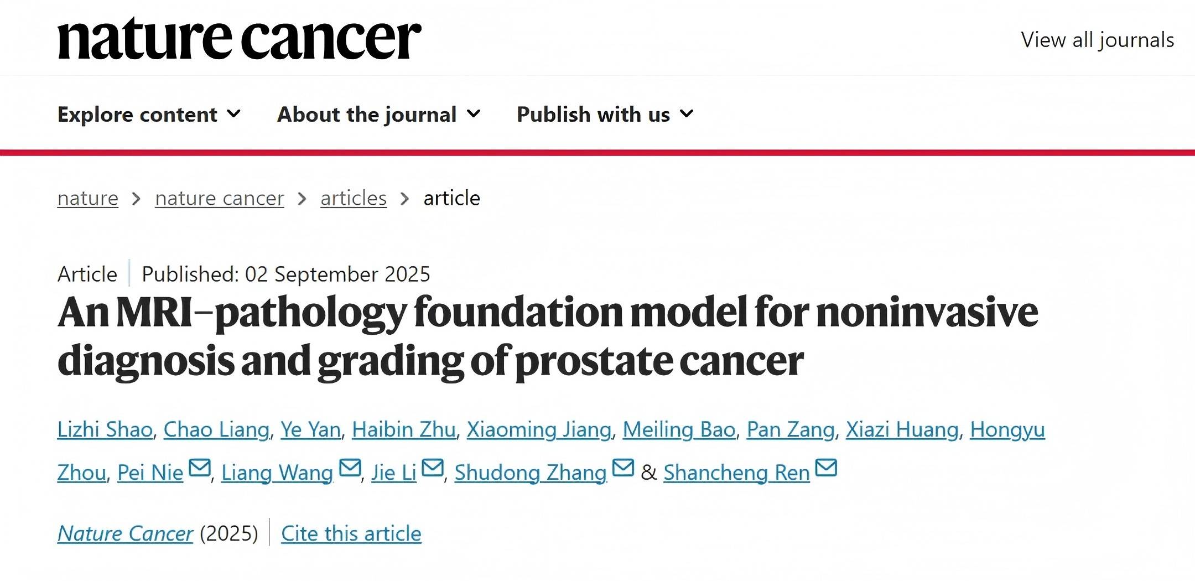Expand About the journal chevron arrow

coord(474,113)
